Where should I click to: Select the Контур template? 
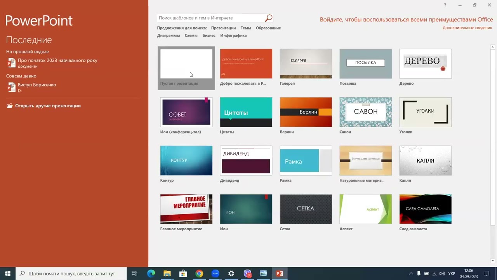[x=186, y=165]
